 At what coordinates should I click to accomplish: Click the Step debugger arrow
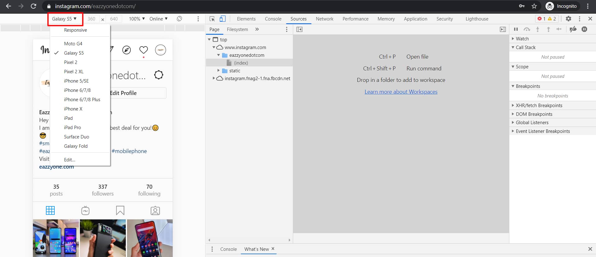tap(559, 29)
